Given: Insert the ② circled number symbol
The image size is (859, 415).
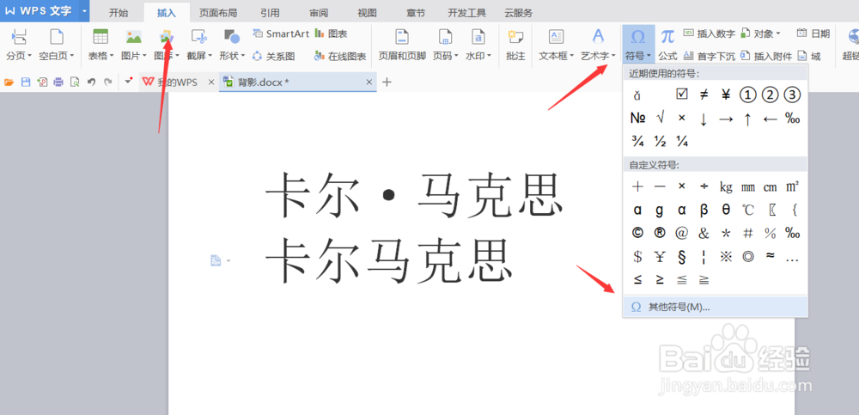Looking at the screenshot, I should click(x=771, y=95).
